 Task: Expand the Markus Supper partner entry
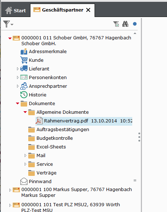pos(10,190)
